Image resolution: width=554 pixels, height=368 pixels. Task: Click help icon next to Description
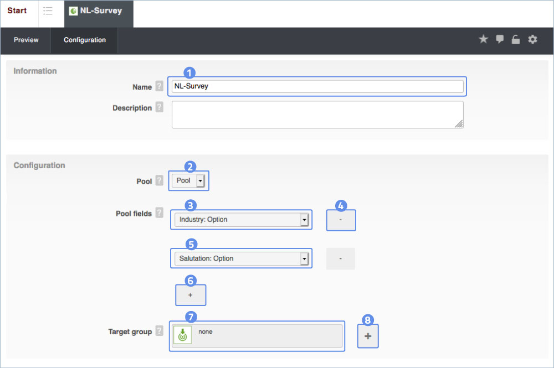[x=159, y=107]
